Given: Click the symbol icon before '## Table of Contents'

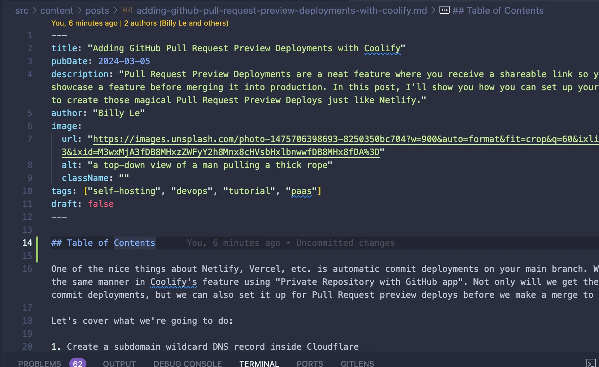Looking at the screenshot, I should click(x=444, y=10).
